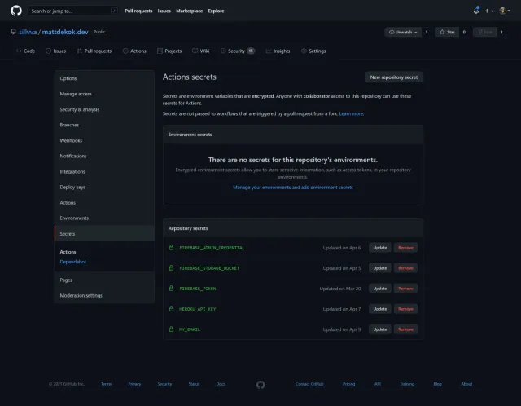Viewport: 521px width, 406px height.
Task: Click the lock icon beside HEROKU_API_KEY
Action: [171, 309]
